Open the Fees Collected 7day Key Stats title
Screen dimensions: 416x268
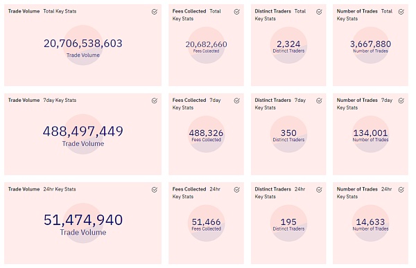click(197, 104)
